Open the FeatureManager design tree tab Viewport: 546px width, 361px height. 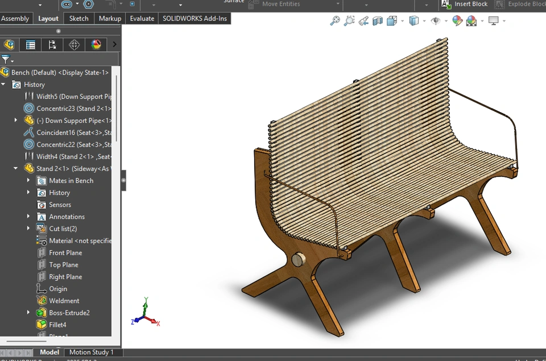click(x=9, y=44)
